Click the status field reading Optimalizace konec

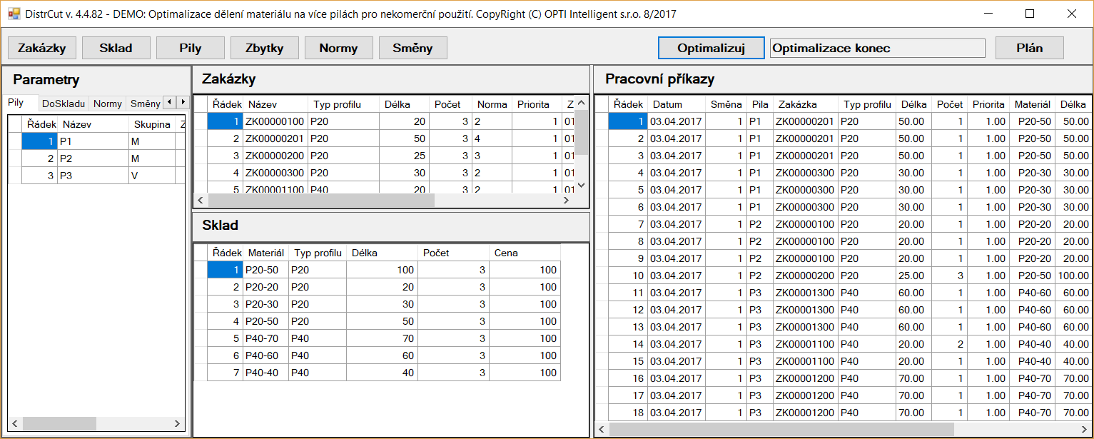tap(878, 49)
